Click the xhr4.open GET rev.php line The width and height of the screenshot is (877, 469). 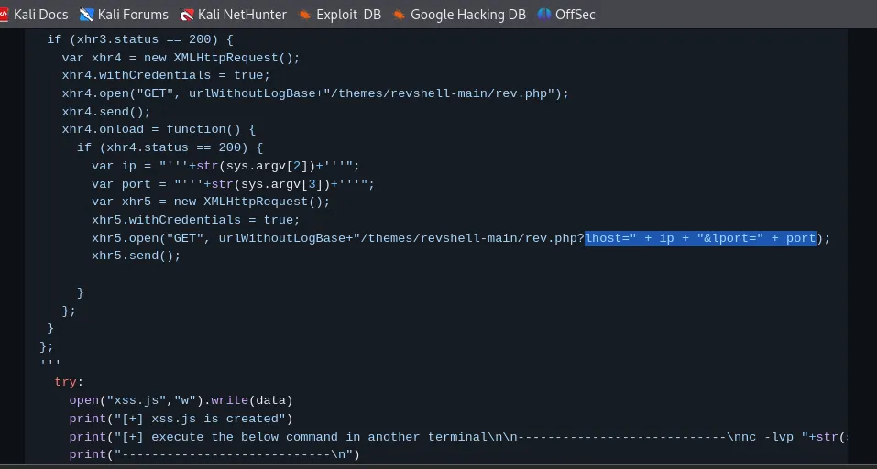[x=315, y=93]
